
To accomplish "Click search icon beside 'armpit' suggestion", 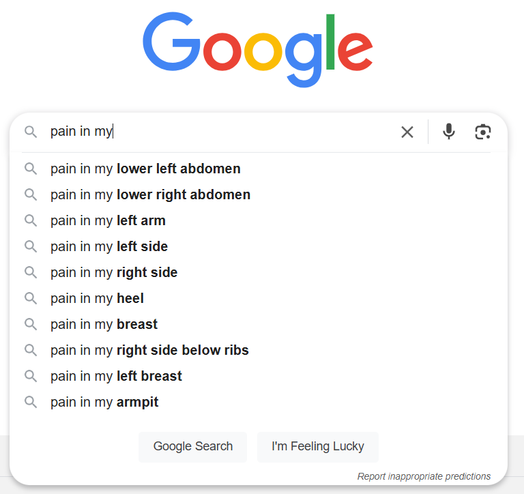I will [31, 402].
